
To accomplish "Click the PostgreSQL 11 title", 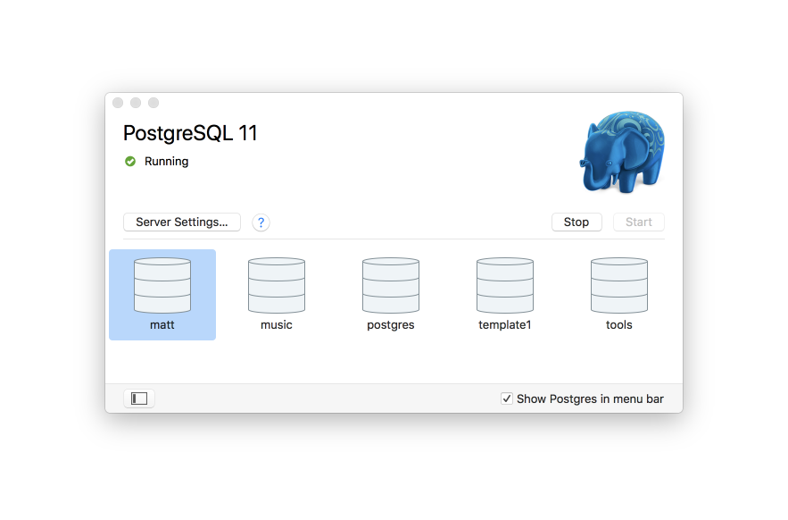I will 190,133.
